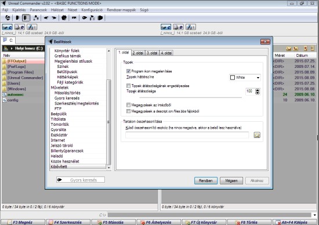Click the F8 Törlés function button
Viewport: 319px width, 225px height.
249,222
